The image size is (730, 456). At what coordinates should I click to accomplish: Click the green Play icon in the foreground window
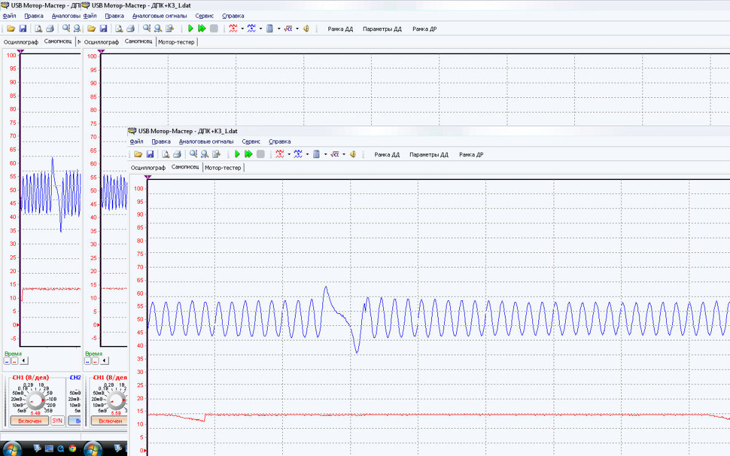coord(237,154)
